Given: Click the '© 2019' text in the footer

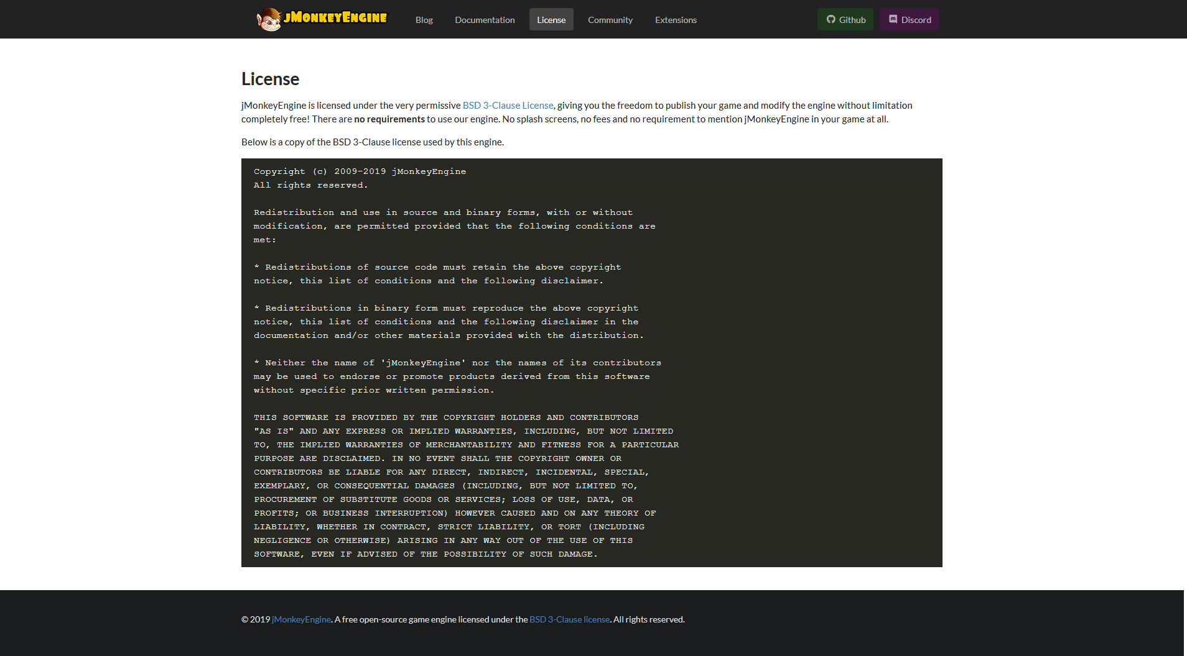Looking at the screenshot, I should [256, 619].
